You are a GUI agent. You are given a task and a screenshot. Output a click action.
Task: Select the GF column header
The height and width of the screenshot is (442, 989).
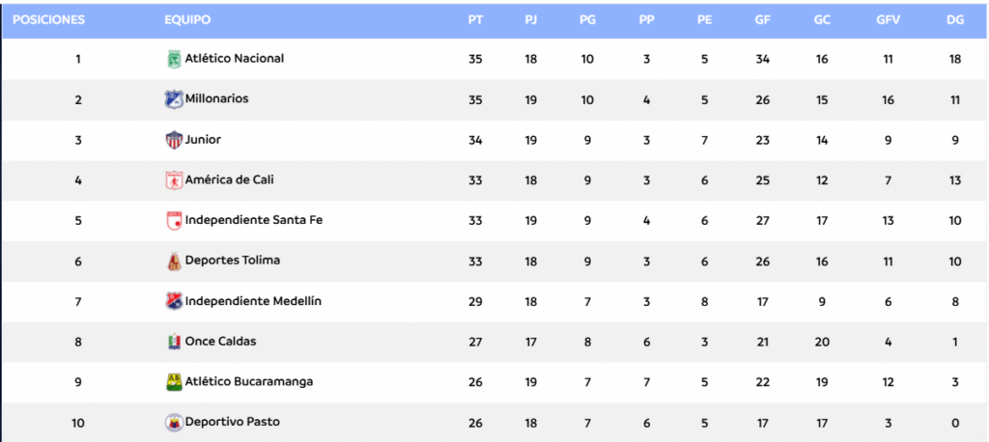pyautogui.click(x=762, y=19)
